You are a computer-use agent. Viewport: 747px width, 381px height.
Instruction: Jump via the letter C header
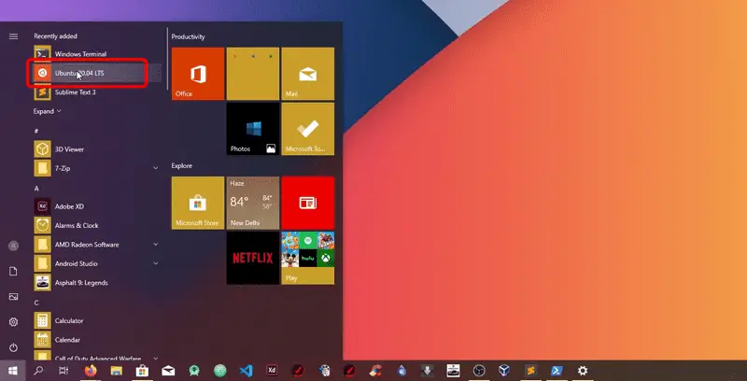(x=36, y=303)
